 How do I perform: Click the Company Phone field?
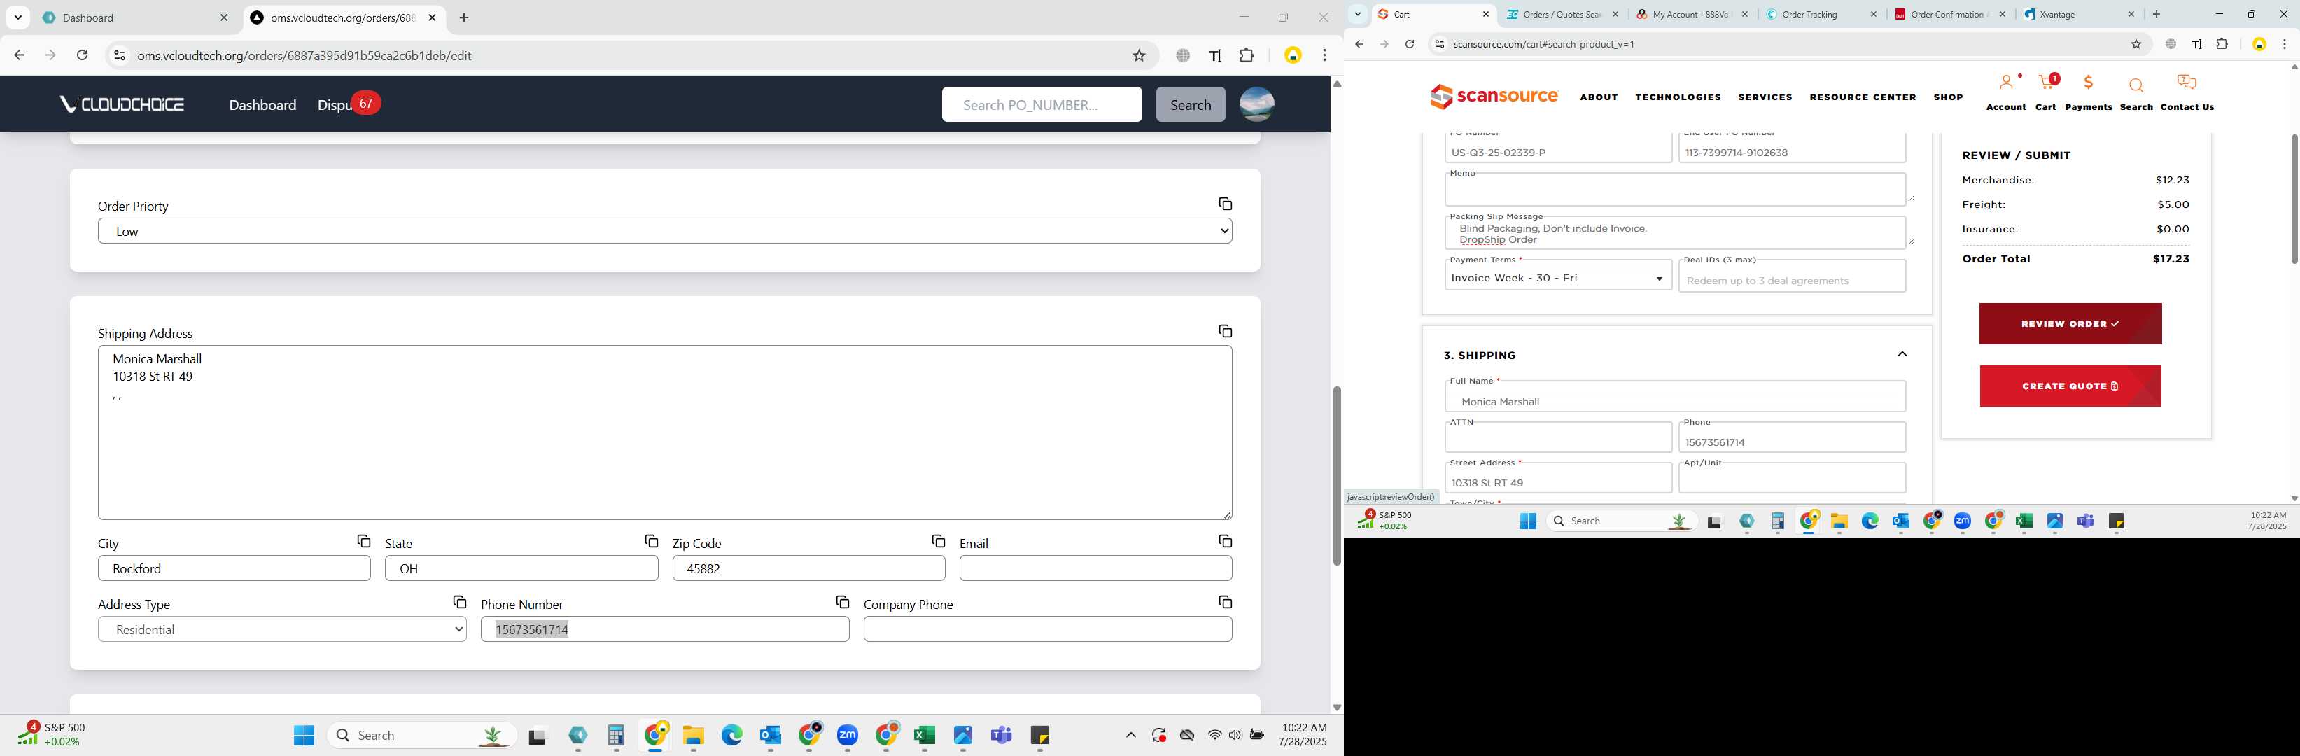coord(1047,629)
